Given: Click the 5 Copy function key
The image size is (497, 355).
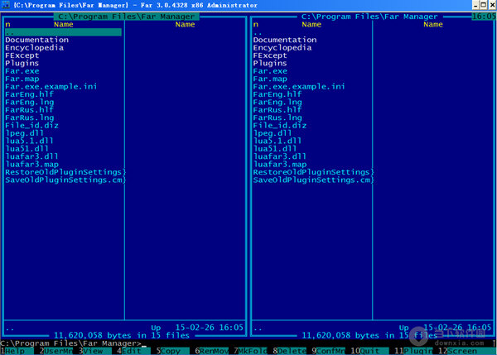Looking at the screenshot, I should click(171, 351).
